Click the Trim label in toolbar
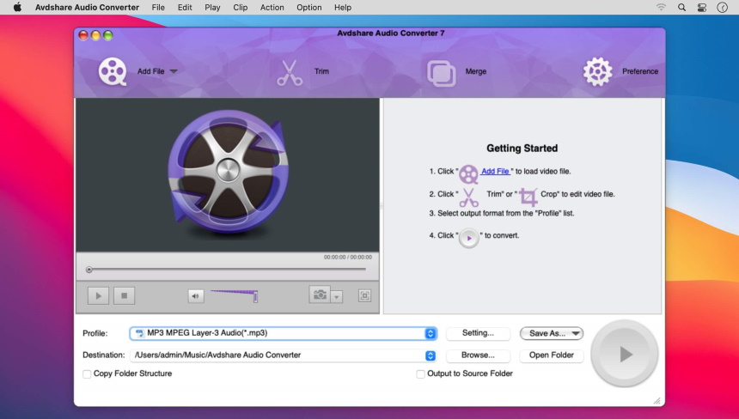Image resolution: width=739 pixels, height=419 pixels. tap(321, 71)
